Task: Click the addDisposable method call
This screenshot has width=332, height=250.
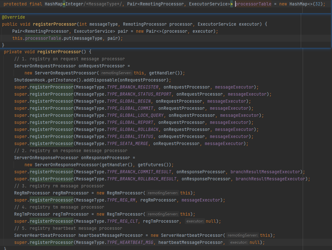Action: click(x=100, y=80)
